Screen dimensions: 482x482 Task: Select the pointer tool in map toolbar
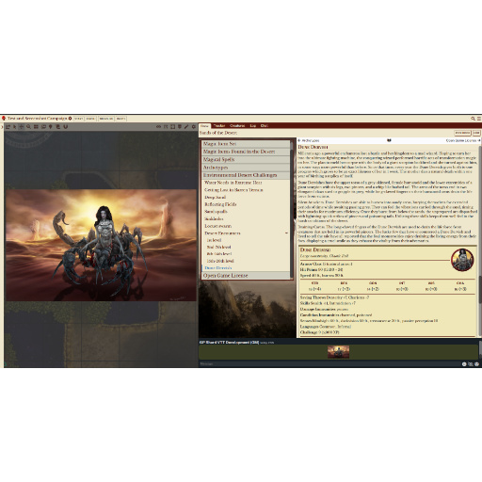[14, 127]
